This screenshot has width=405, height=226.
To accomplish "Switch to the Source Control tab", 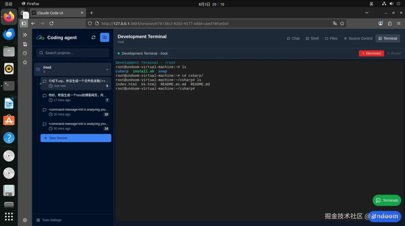I will (x=358, y=38).
